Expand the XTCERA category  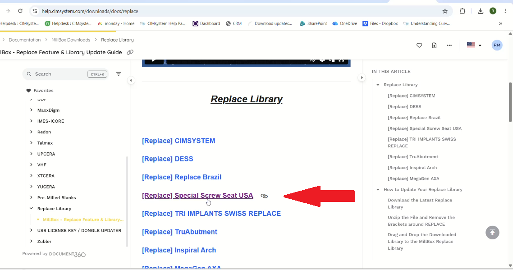click(32, 176)
